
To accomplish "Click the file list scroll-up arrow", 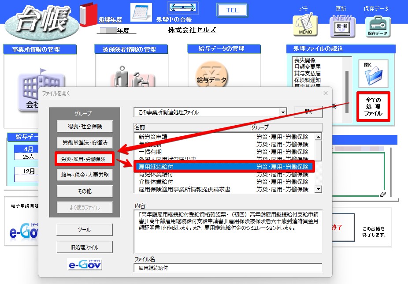I will [x=318, y=137].
